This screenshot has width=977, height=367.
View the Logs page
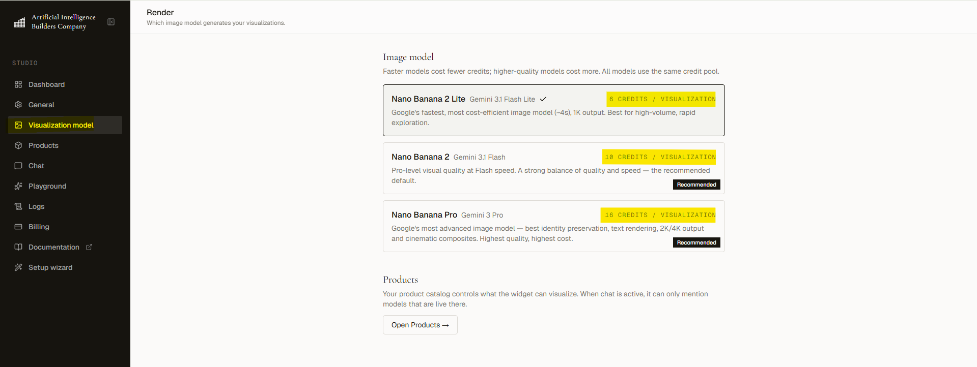pos(65,206)
